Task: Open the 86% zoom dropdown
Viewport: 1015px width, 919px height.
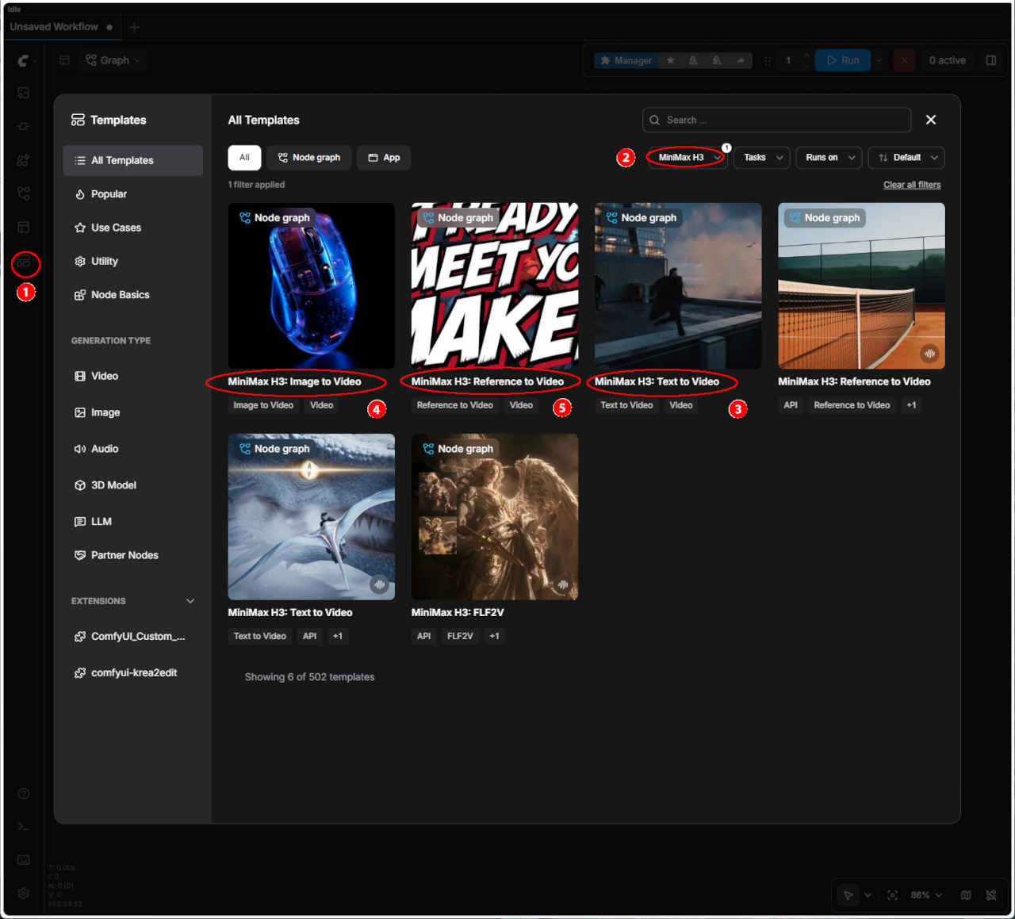Action: coord(926,895)
